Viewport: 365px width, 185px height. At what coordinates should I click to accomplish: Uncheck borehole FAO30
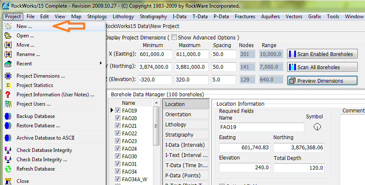[x=117, y=156]
